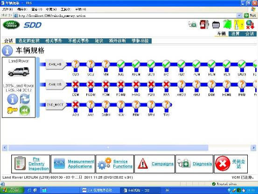This screenshot has height=194, width=258.
Task: Click the blue info icon beside 车辆规格 title
Action: [x=7, y=51]
